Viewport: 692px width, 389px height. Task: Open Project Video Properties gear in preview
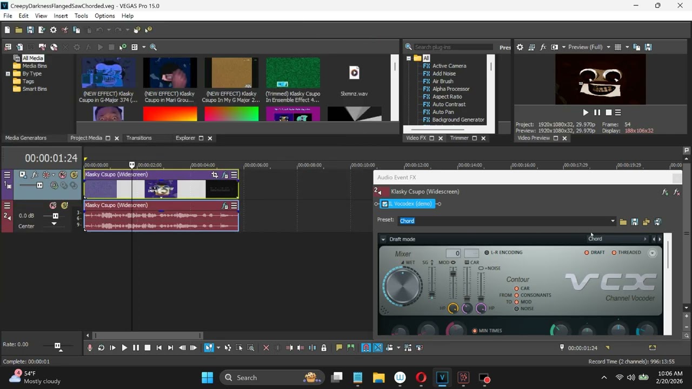(520, 47)
